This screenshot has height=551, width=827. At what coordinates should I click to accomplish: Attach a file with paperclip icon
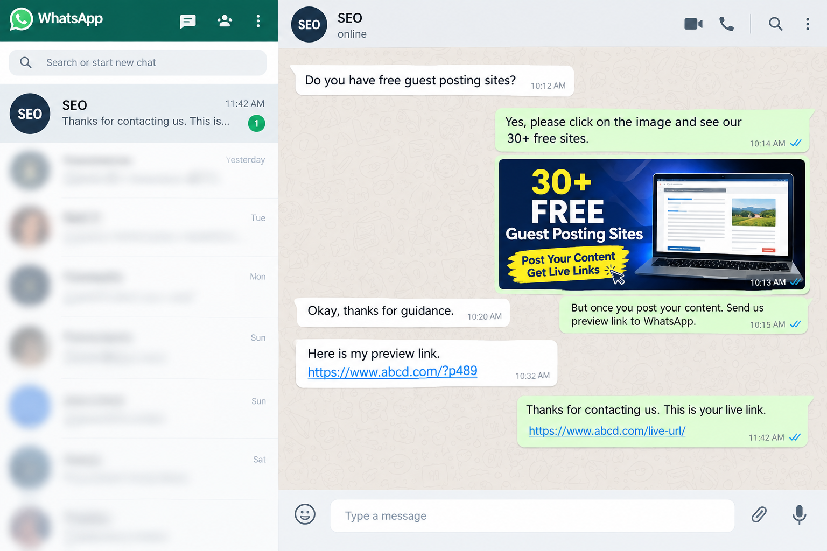click(759, 514)
